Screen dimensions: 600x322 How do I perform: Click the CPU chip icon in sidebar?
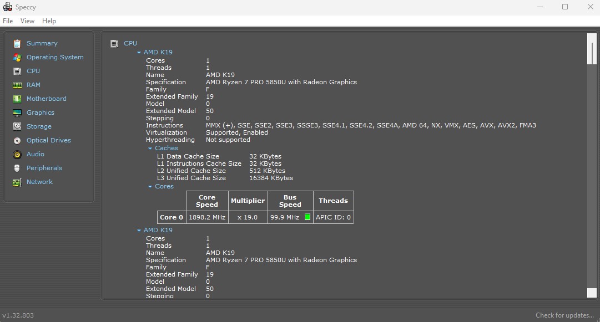coord(17,71)
